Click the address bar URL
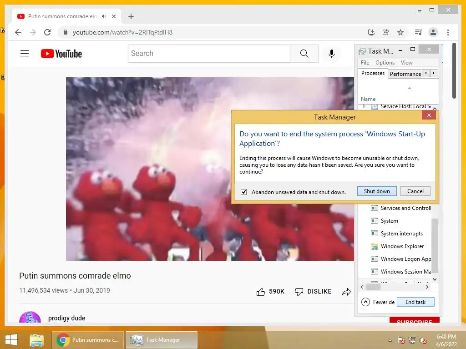The height and width of the screenshot is (349, 466). (x=122, y=32)
